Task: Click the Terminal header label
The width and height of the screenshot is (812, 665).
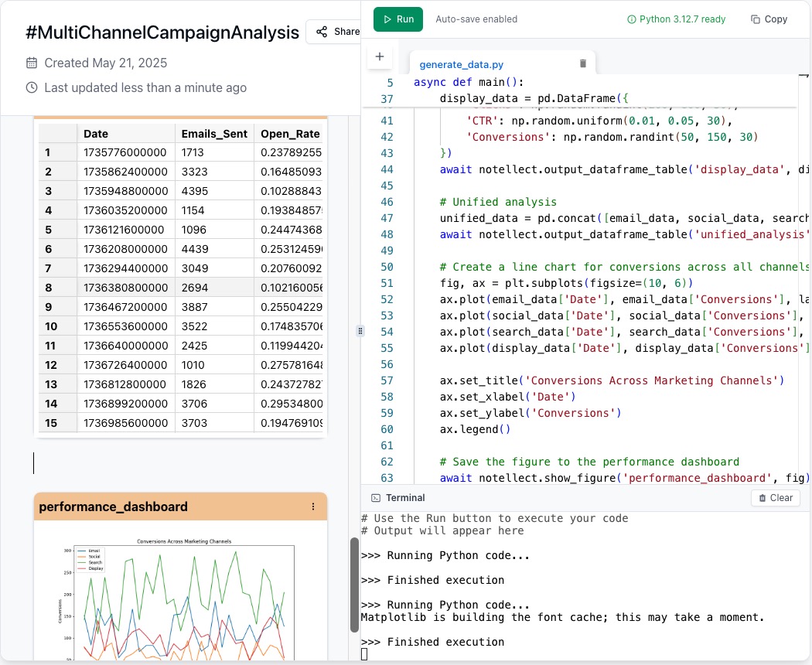Action: 405,498
